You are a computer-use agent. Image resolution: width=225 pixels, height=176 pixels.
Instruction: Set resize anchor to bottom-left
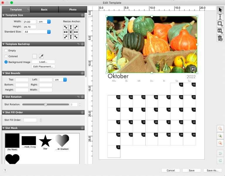tap(66, 37)
